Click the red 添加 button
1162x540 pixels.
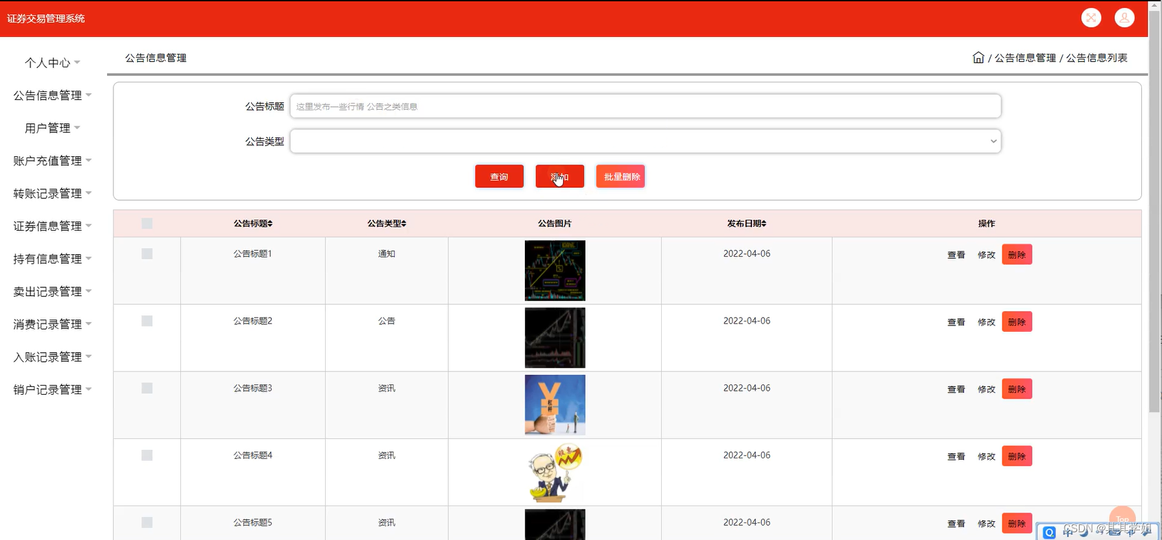[559, 176]
